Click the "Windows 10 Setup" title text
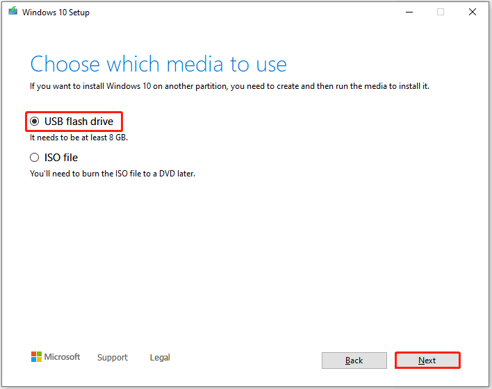Image resolution: width=492 pixels, height=389 pixels. coord(56,13)
